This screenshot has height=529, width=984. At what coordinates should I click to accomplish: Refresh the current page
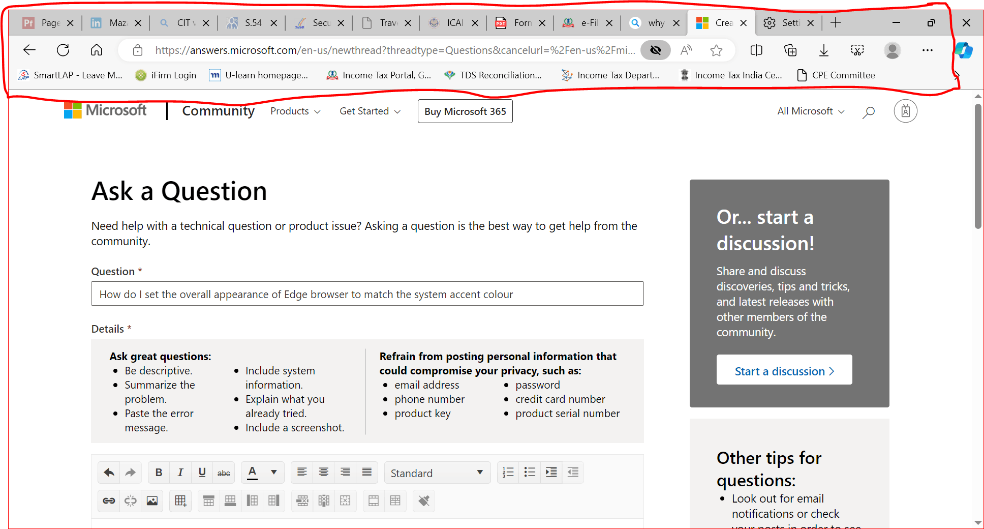point(63,50)
